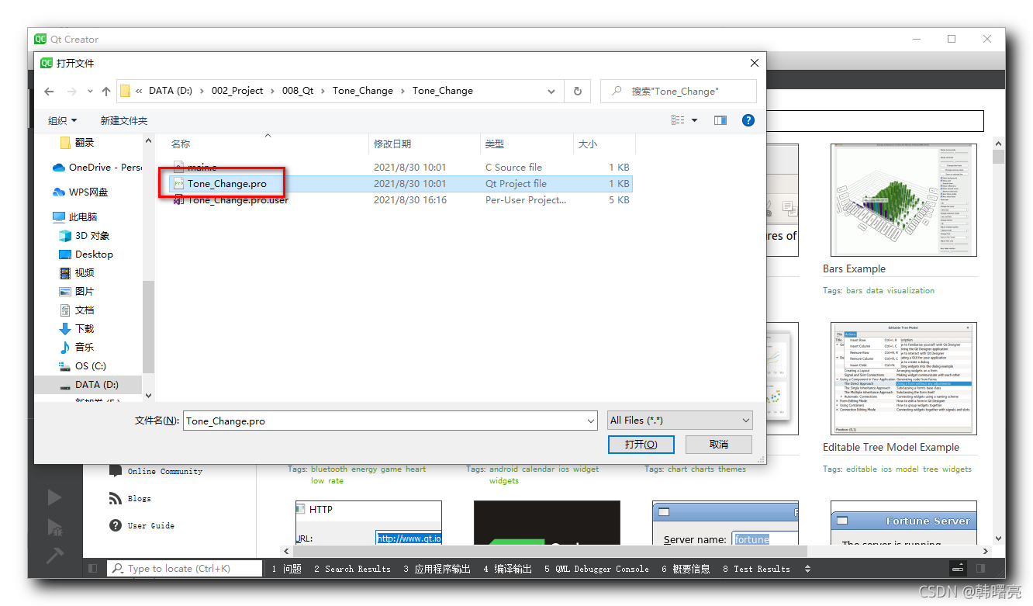Open QML Debugger Console pane
1033x606 pixels.
click(596, 569)
